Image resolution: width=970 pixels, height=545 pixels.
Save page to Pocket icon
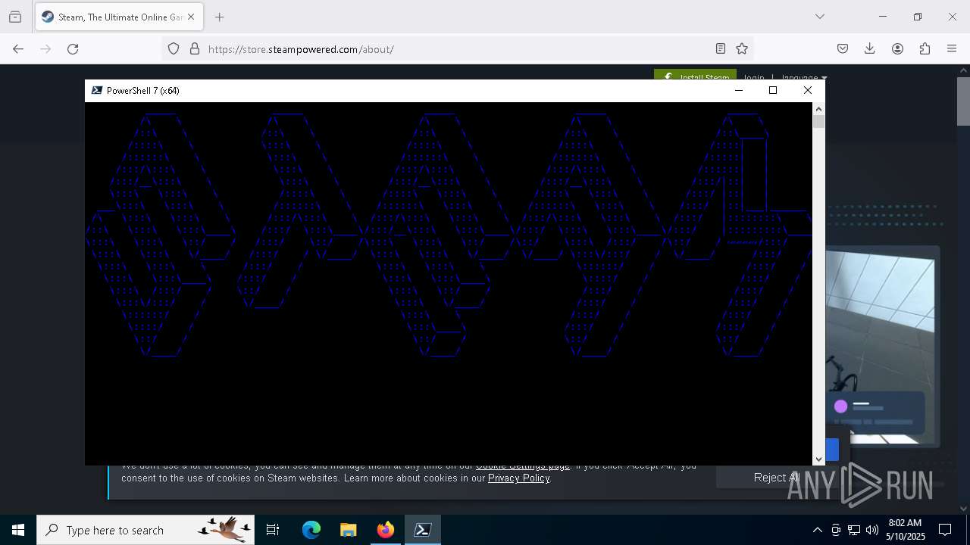(843, 48)
